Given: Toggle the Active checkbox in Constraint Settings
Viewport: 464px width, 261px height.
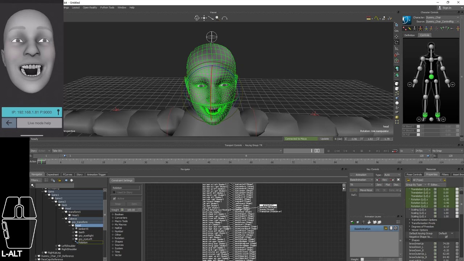Looking at the screenshot, I should tap(114, 198).
